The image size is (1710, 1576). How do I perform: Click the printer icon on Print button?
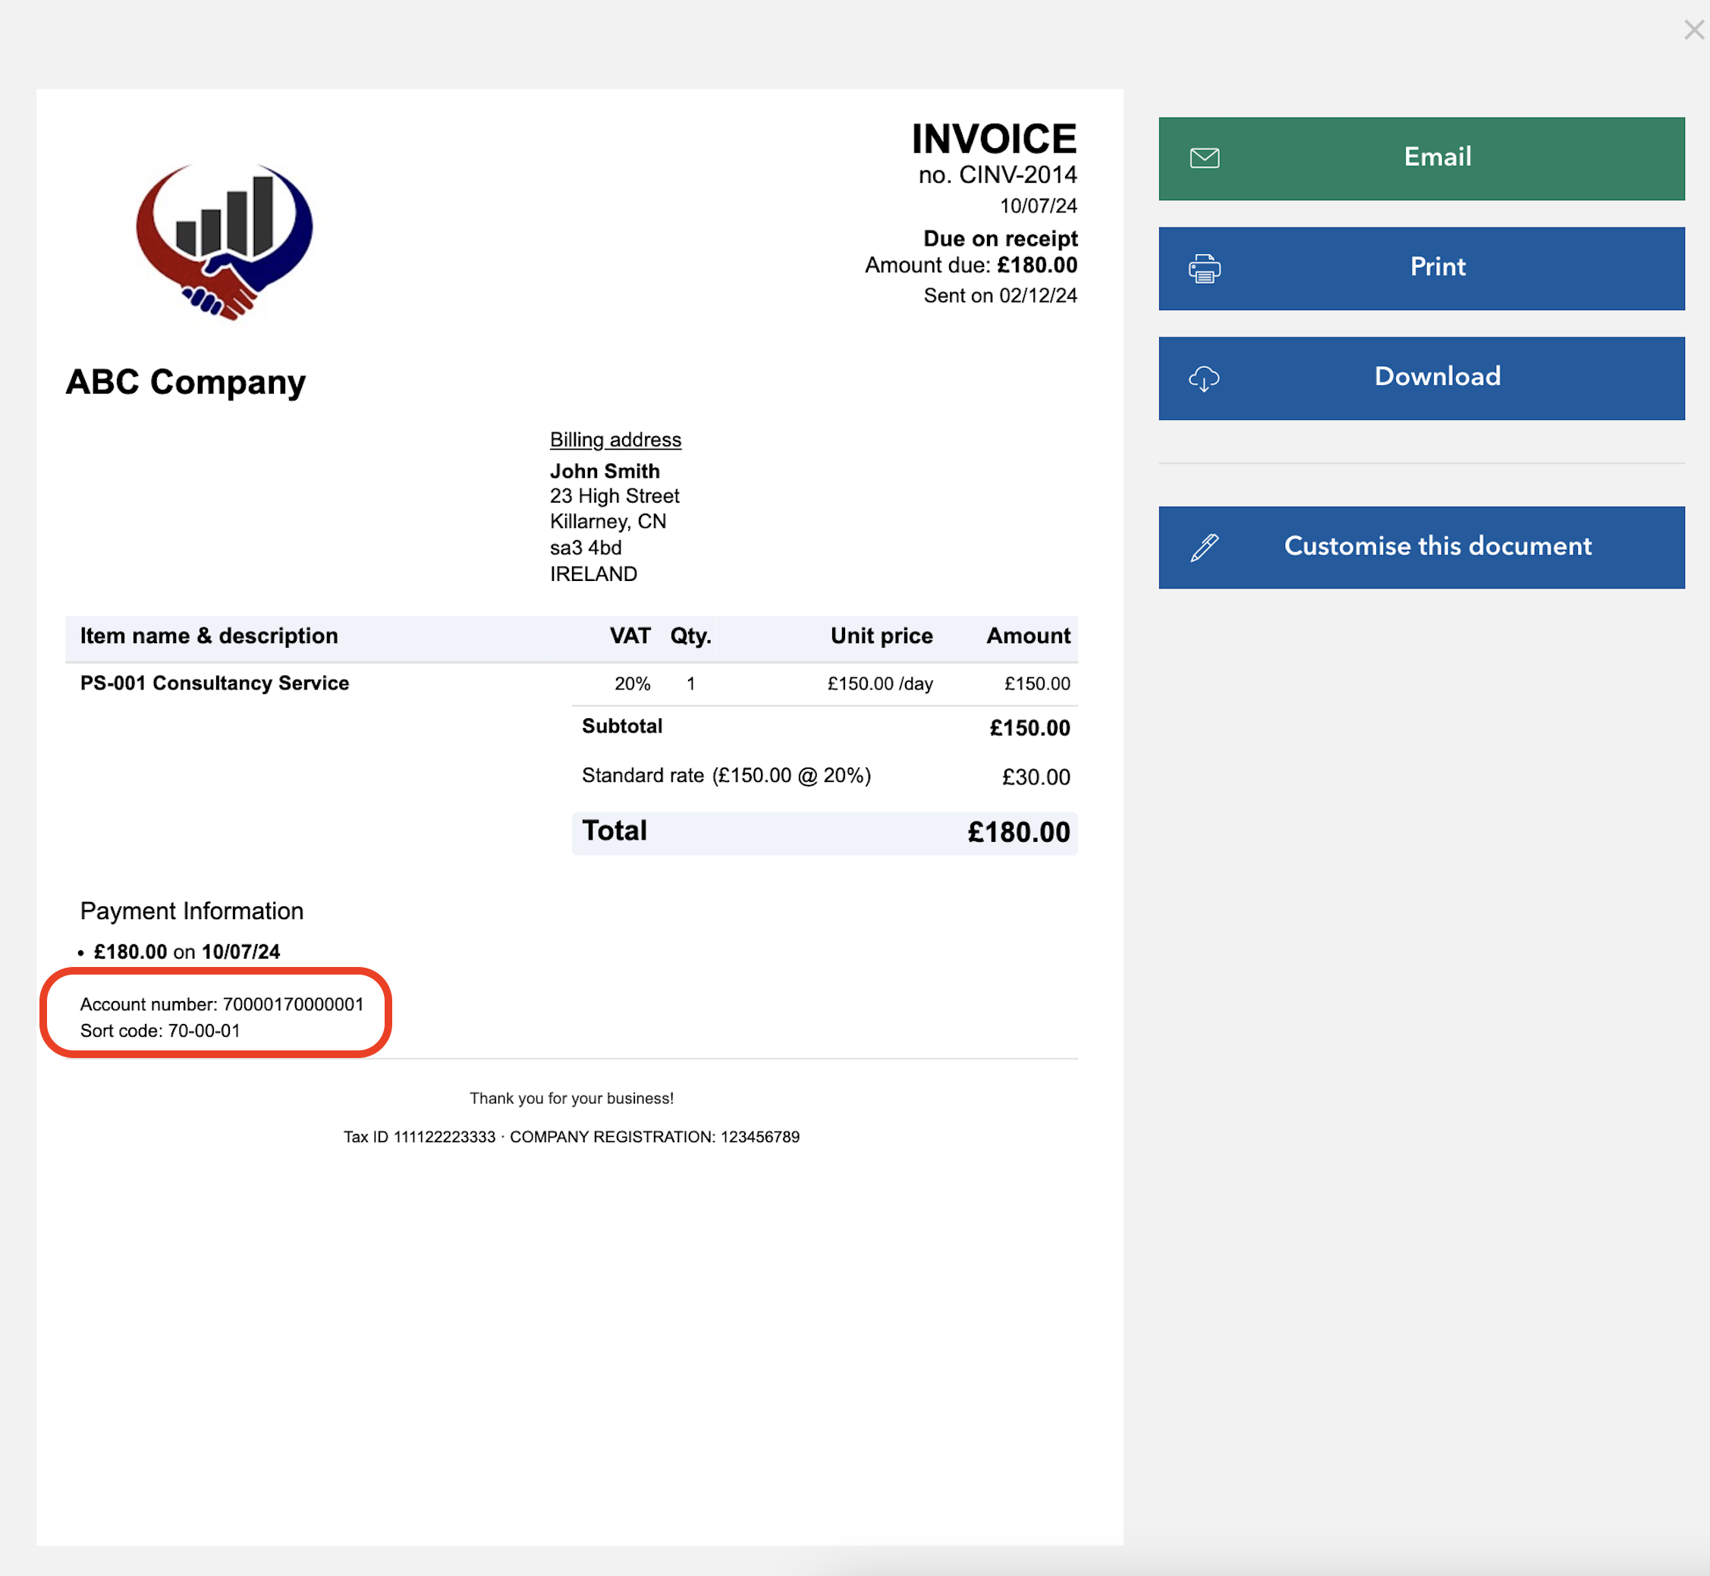[x=1204, y=268]
